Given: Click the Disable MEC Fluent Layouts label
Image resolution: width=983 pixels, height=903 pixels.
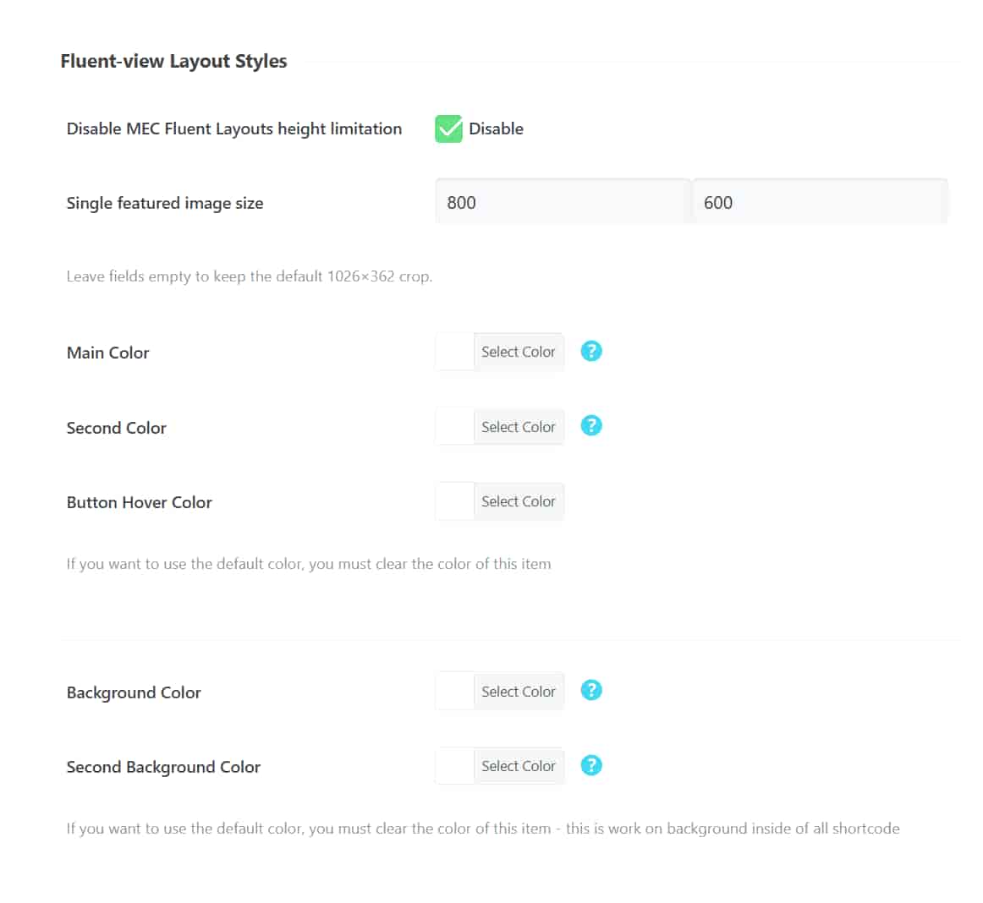Looking at the screenshot, I should point(233,129).
